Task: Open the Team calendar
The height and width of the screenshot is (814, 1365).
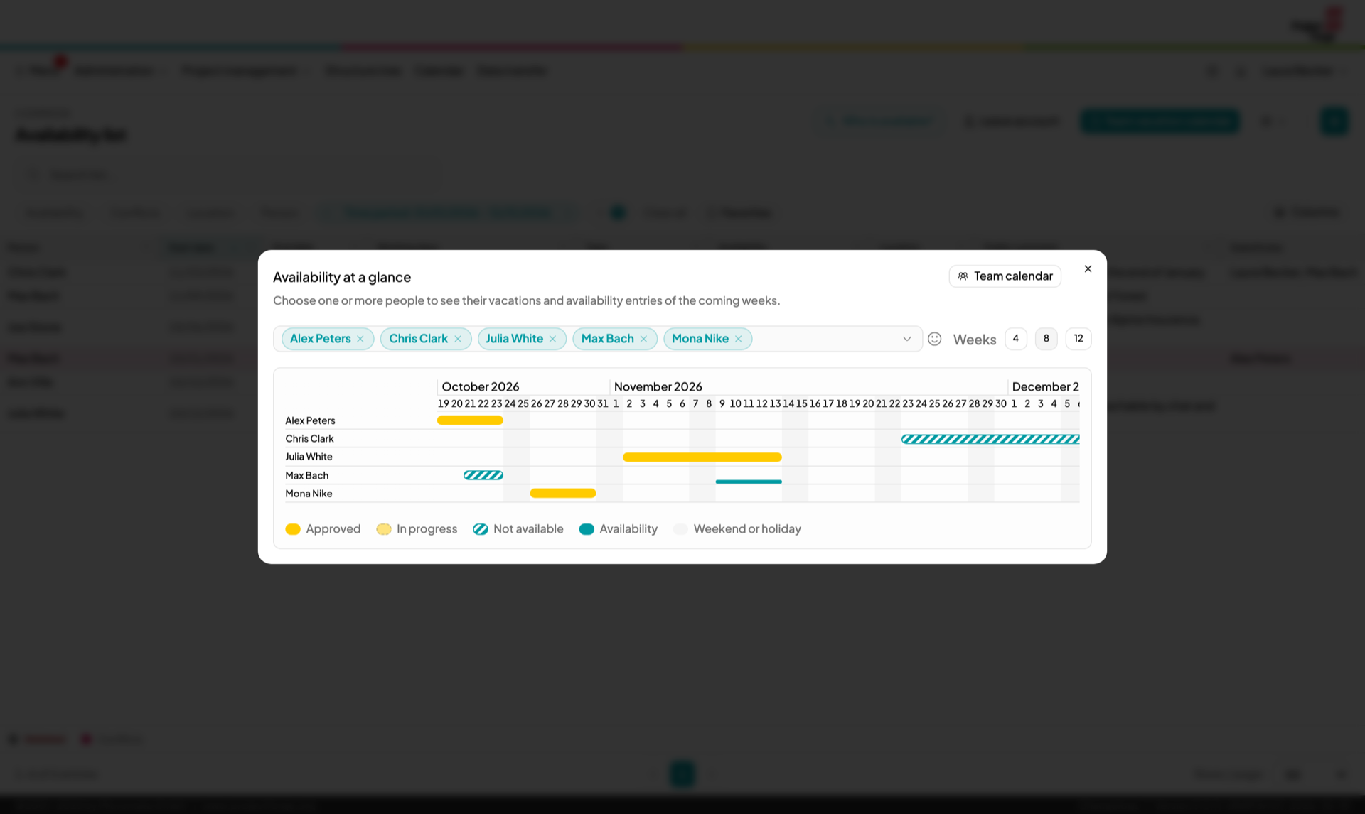Action: pos(1005,276)
